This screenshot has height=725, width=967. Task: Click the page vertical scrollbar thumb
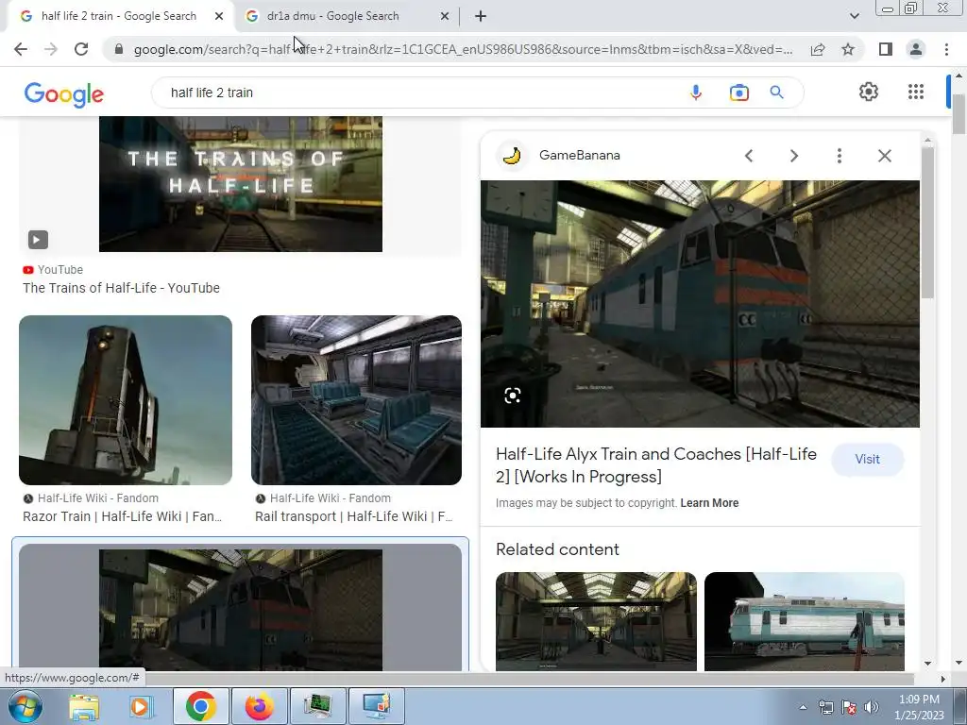[x=959, y=112]
